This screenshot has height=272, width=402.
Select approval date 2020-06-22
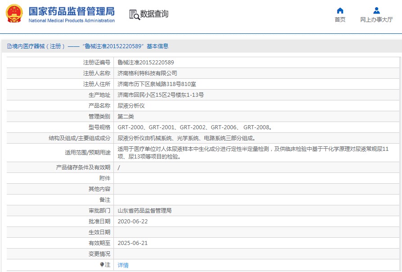[132, 222]
